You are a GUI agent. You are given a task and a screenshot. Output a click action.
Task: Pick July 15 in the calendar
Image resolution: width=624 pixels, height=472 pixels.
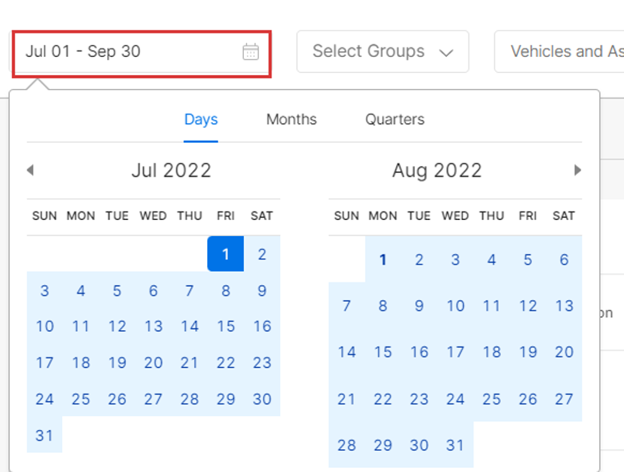pos(225,326)
